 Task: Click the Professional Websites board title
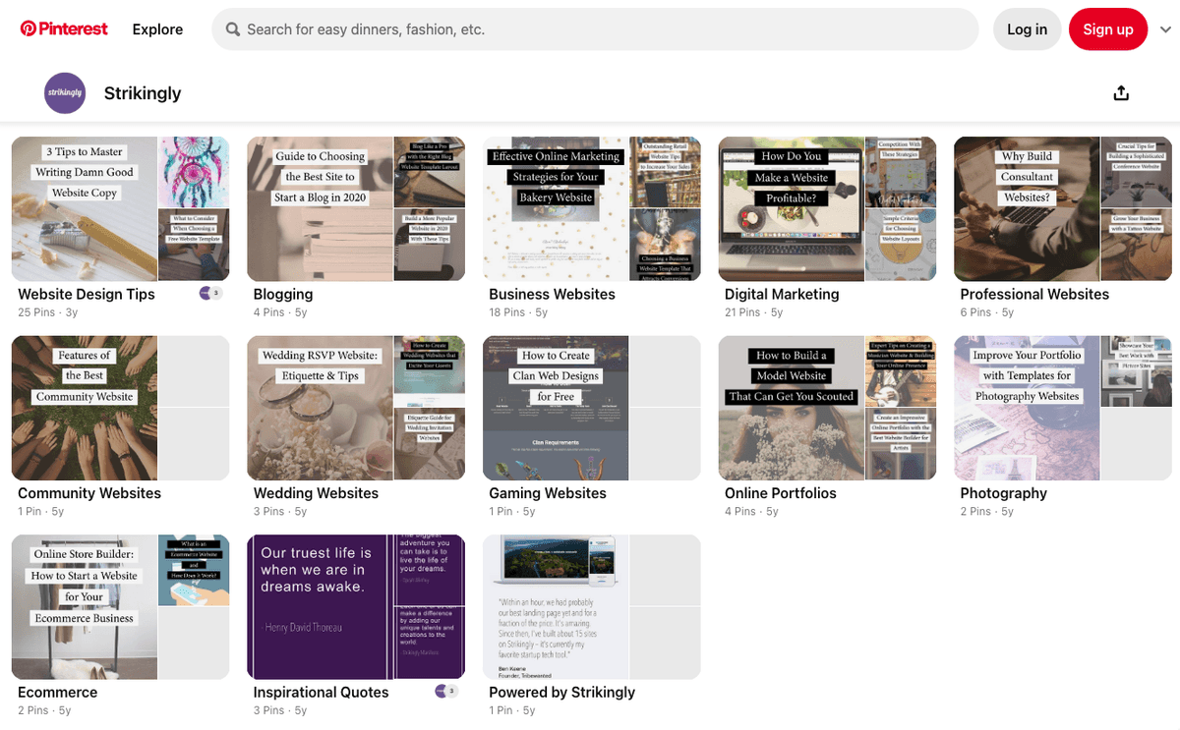pyautogui.click(x=1034, y=294)
